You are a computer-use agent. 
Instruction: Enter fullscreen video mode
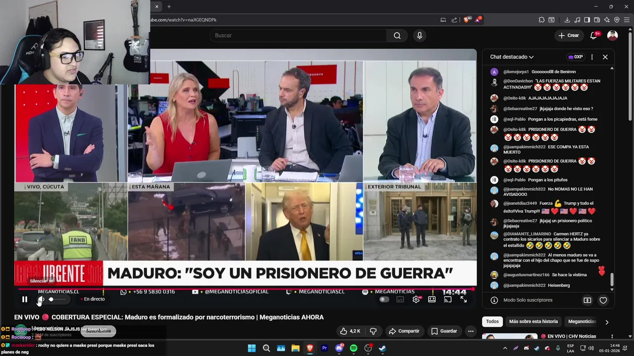pos(464,299)
